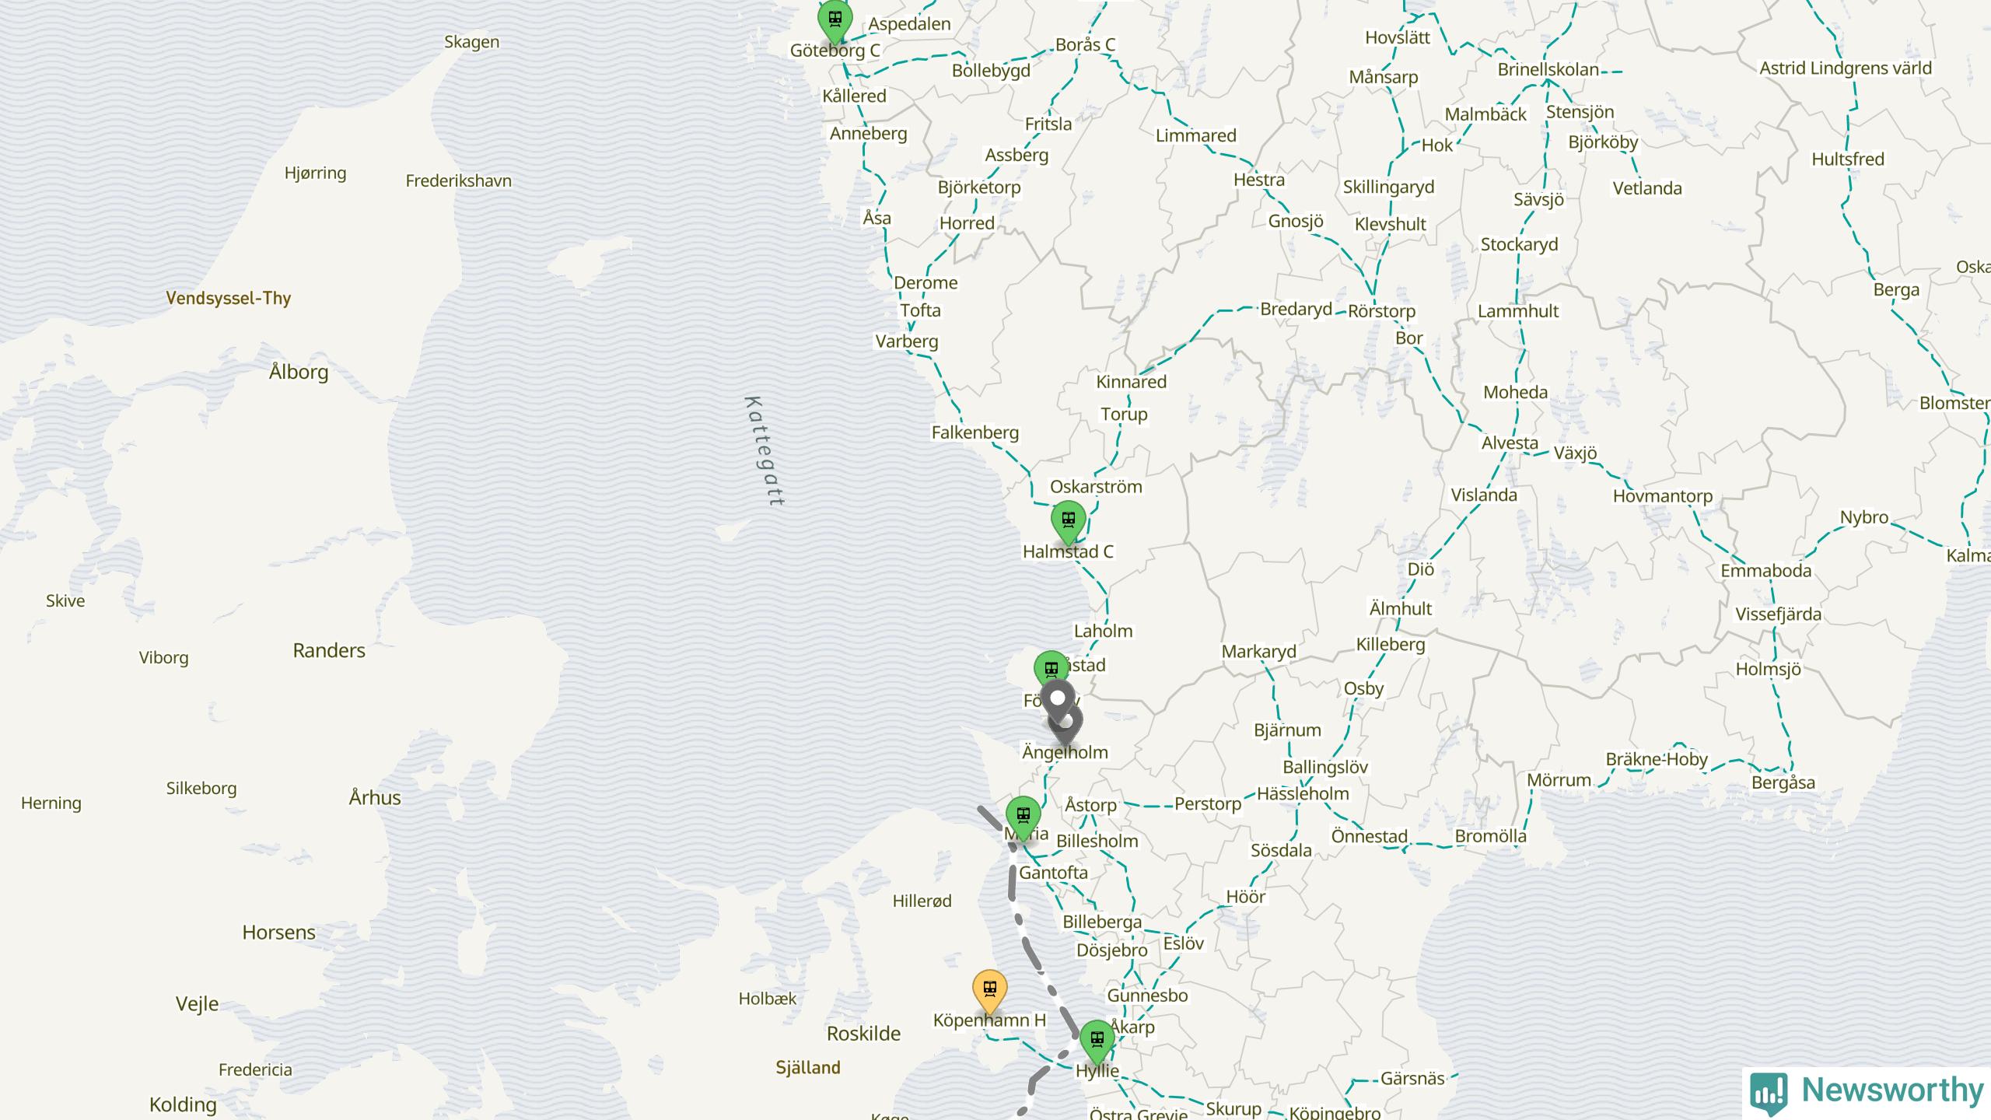Select the Roskilde city label

point(863,1034)
